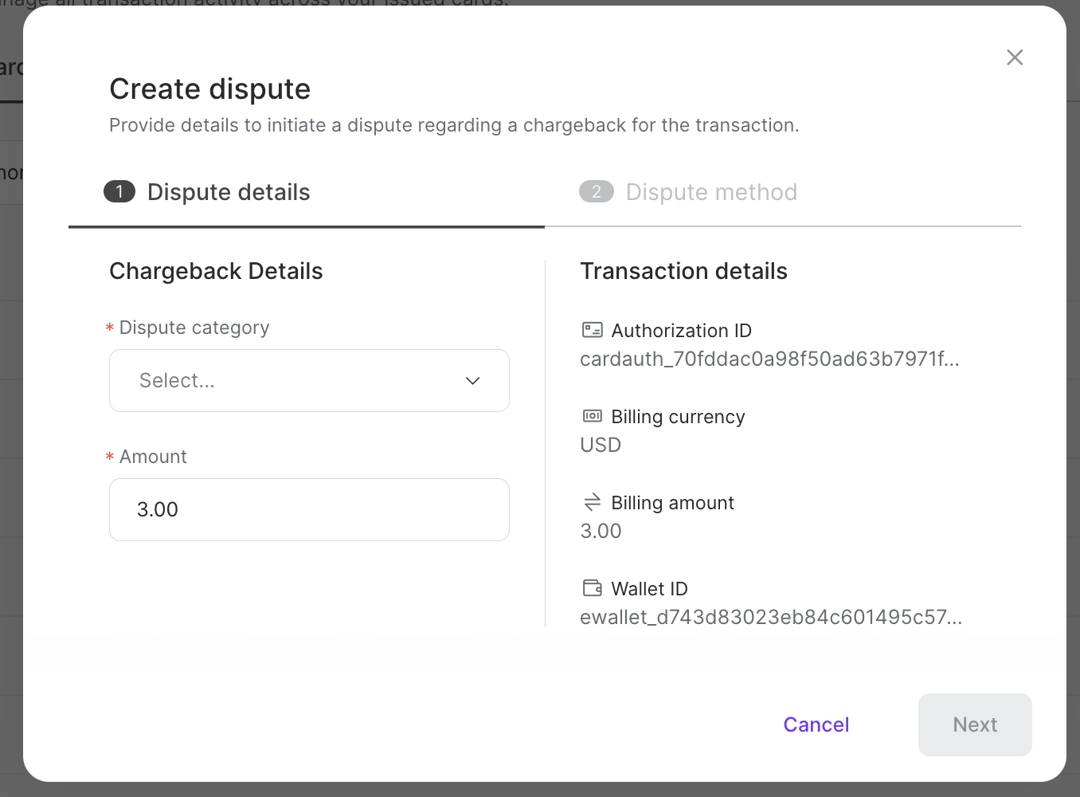Image resolution: width=1080 pixels, height=797 pixels.
Task: Click the Chargeback Details section heading
Action: [x=216, y=271]
